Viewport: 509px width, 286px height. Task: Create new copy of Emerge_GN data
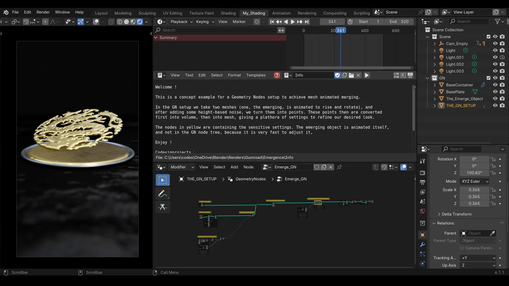pos(324,167)
